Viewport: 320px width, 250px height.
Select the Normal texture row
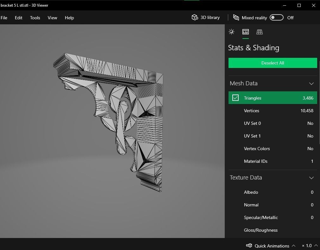pyautogui.click(x=273, y=205)
